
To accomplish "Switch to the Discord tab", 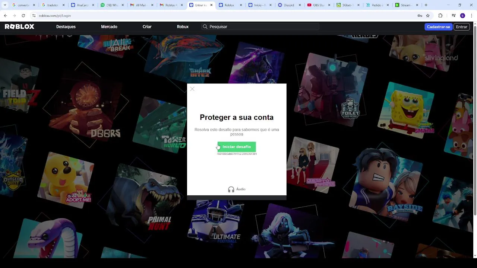I will [289, 5].
